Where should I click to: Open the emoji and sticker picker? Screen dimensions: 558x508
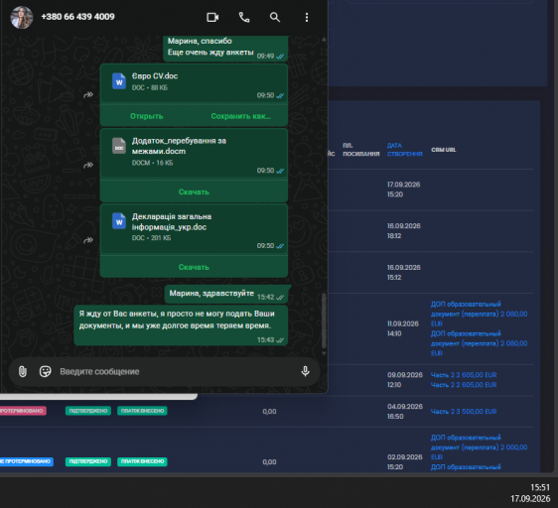point(46,371)
